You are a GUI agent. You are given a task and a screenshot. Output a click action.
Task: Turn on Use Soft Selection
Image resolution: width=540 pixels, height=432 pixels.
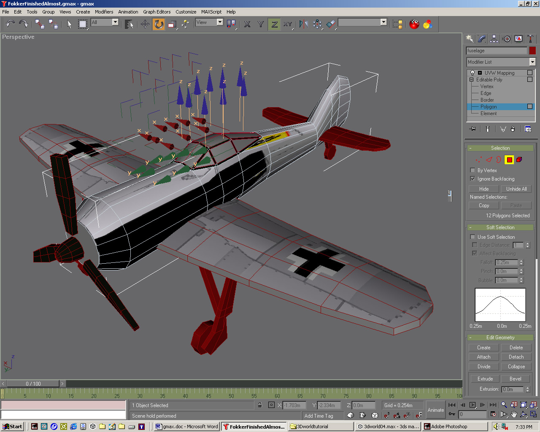pyautogui.click(x=472, y=237)
